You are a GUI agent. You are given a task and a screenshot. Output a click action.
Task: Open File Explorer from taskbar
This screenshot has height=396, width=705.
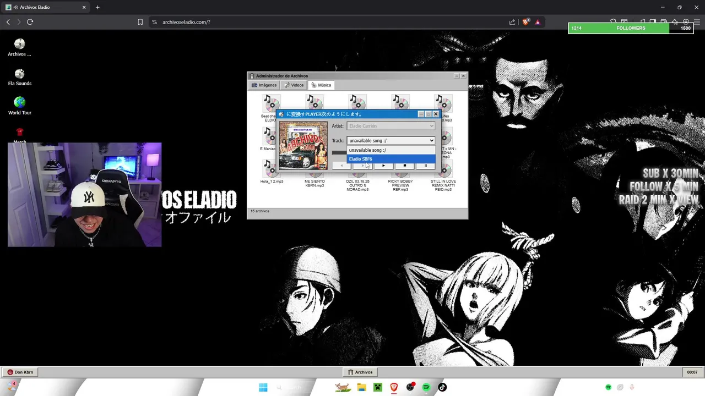click(361, 387)
